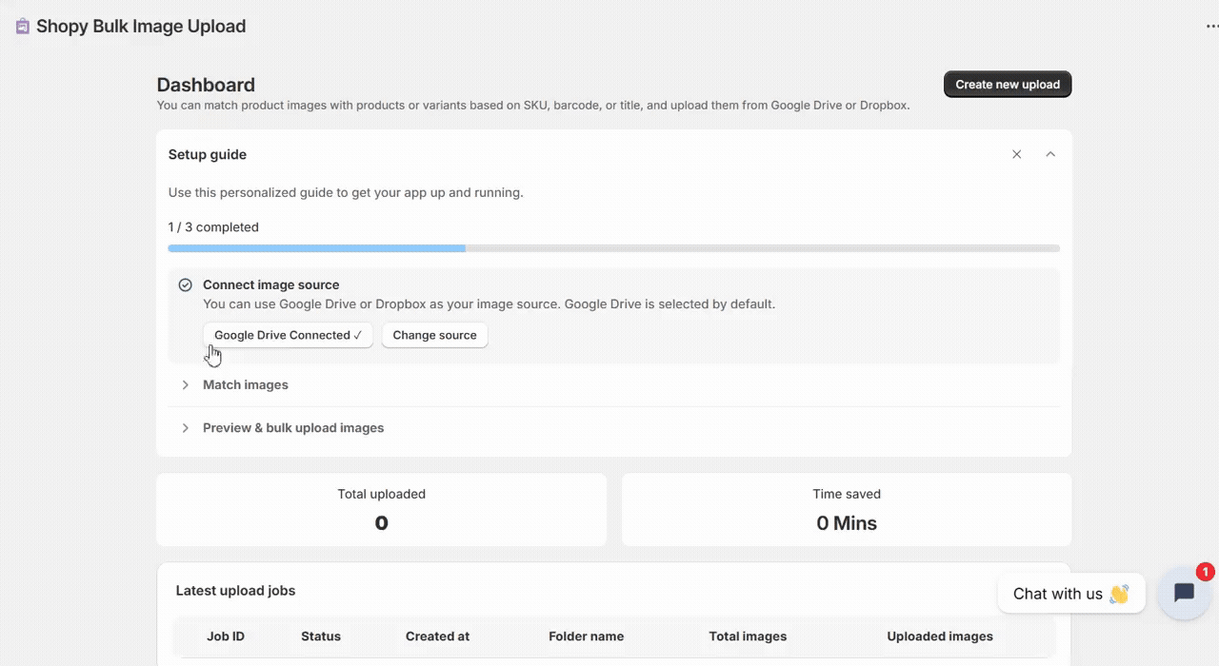Screen dimensions: 1219x666
Task: Click the Shopy app logo icon
Action: 23,27
